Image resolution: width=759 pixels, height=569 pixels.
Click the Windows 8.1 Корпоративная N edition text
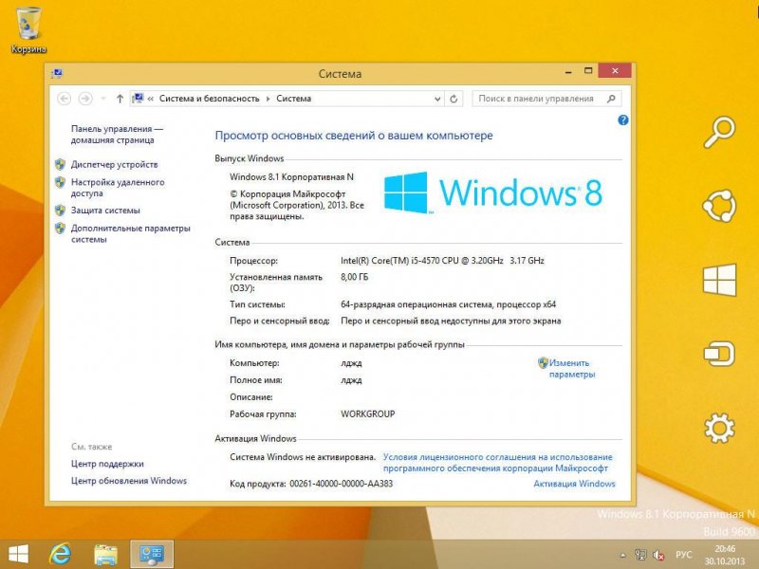point(291,177)
